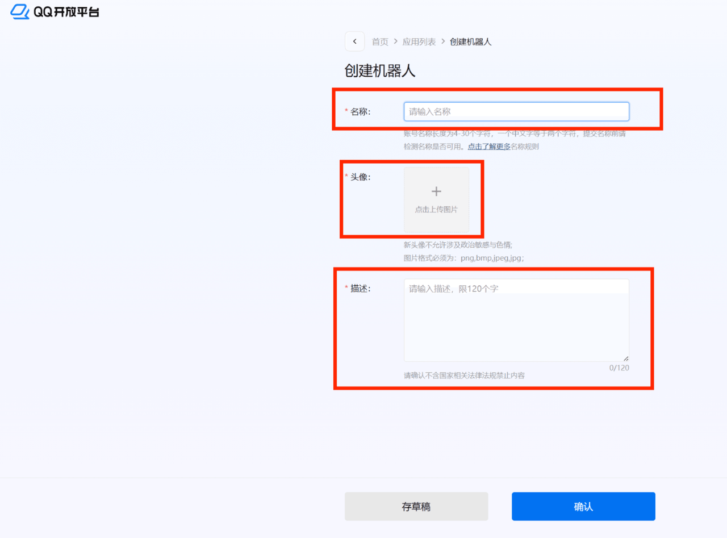Open 首页 in the breadcrumb
This screenshot has width=727, height=538.
(380, 42)
